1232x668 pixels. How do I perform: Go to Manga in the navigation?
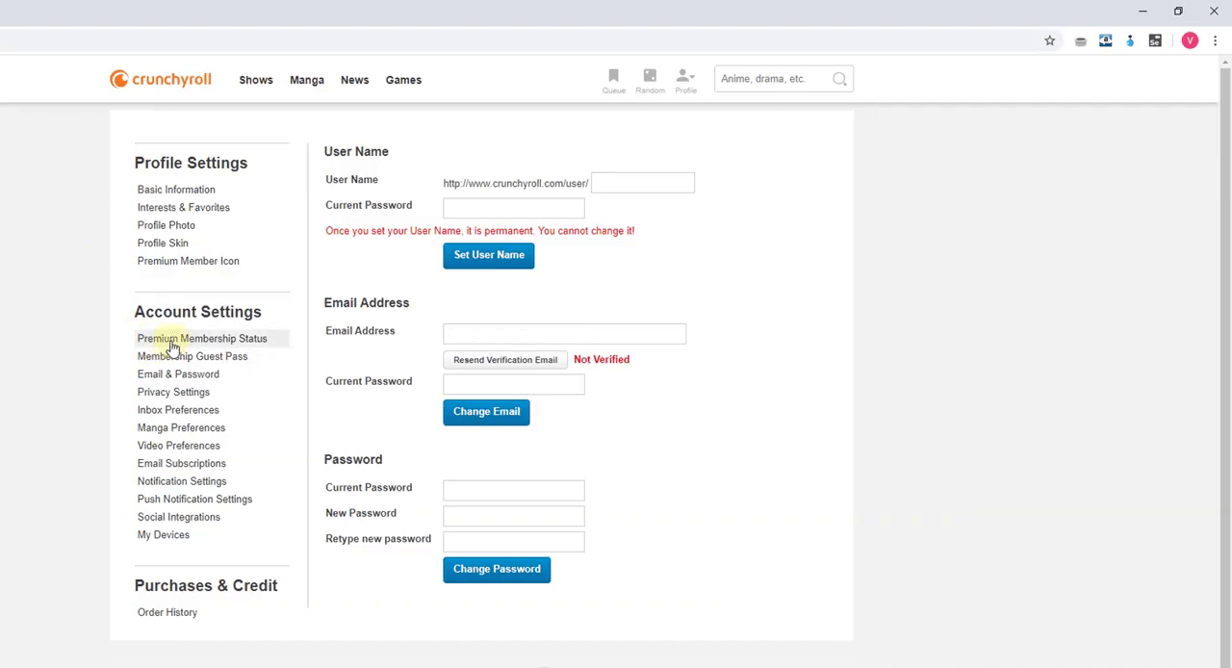coord(307,80)
